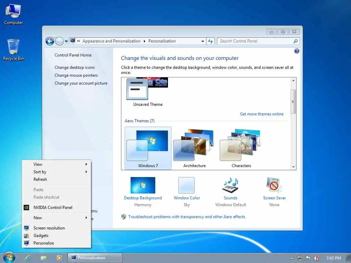This screenshot has width=351, height=263.
Task: Choose Gadgets from the context menu
Action: [57, 236]
